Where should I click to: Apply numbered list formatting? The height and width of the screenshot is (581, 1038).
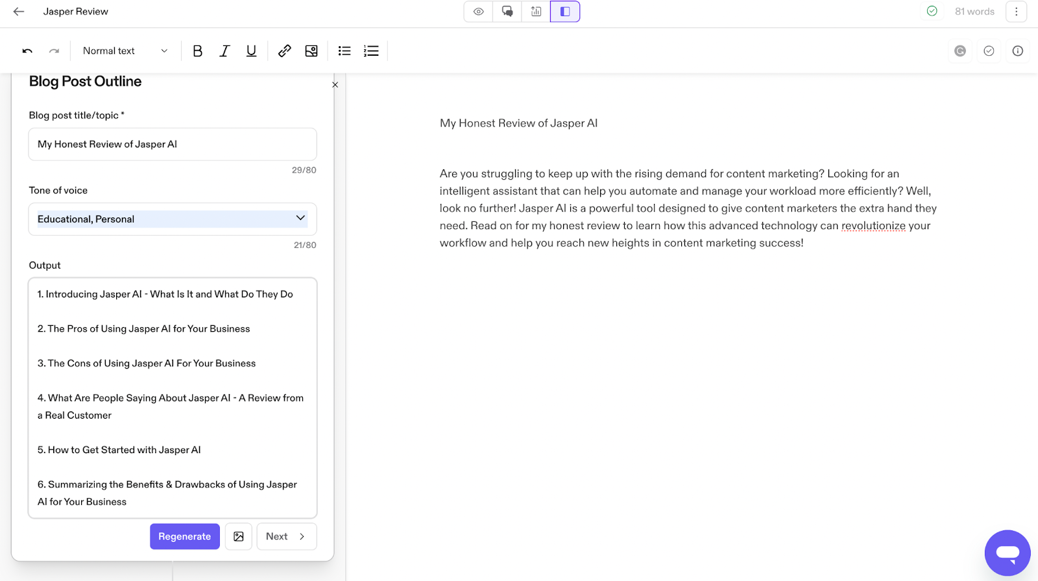[371, 51]
